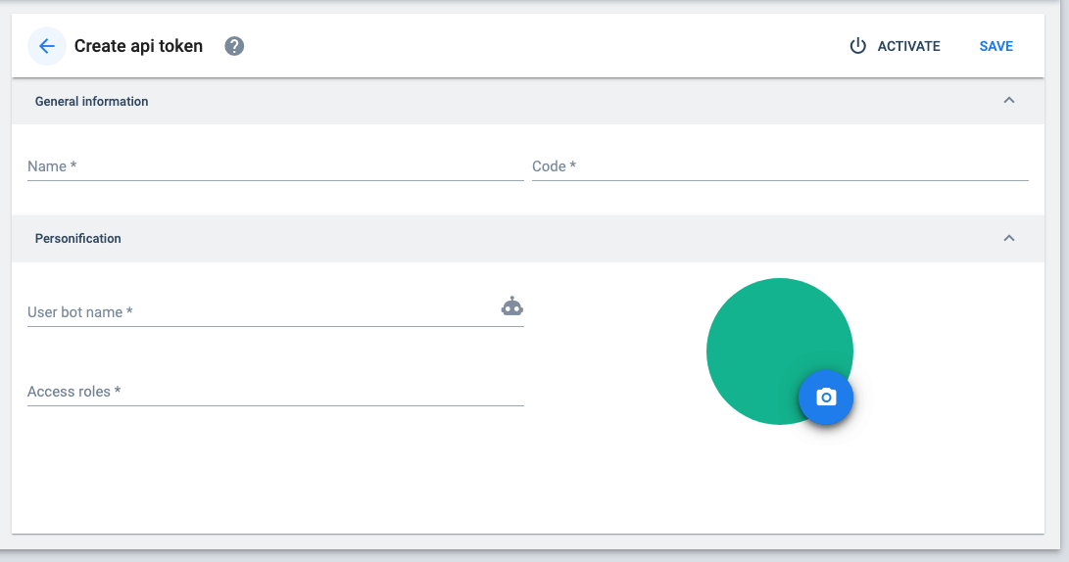
Task: Click the ACTIVATE button
Action: [x=895, y=46]
